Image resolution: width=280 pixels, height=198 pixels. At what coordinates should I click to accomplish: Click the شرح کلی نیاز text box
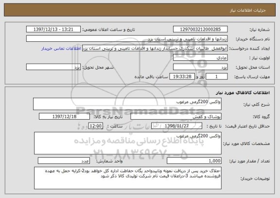pos(127,104)
